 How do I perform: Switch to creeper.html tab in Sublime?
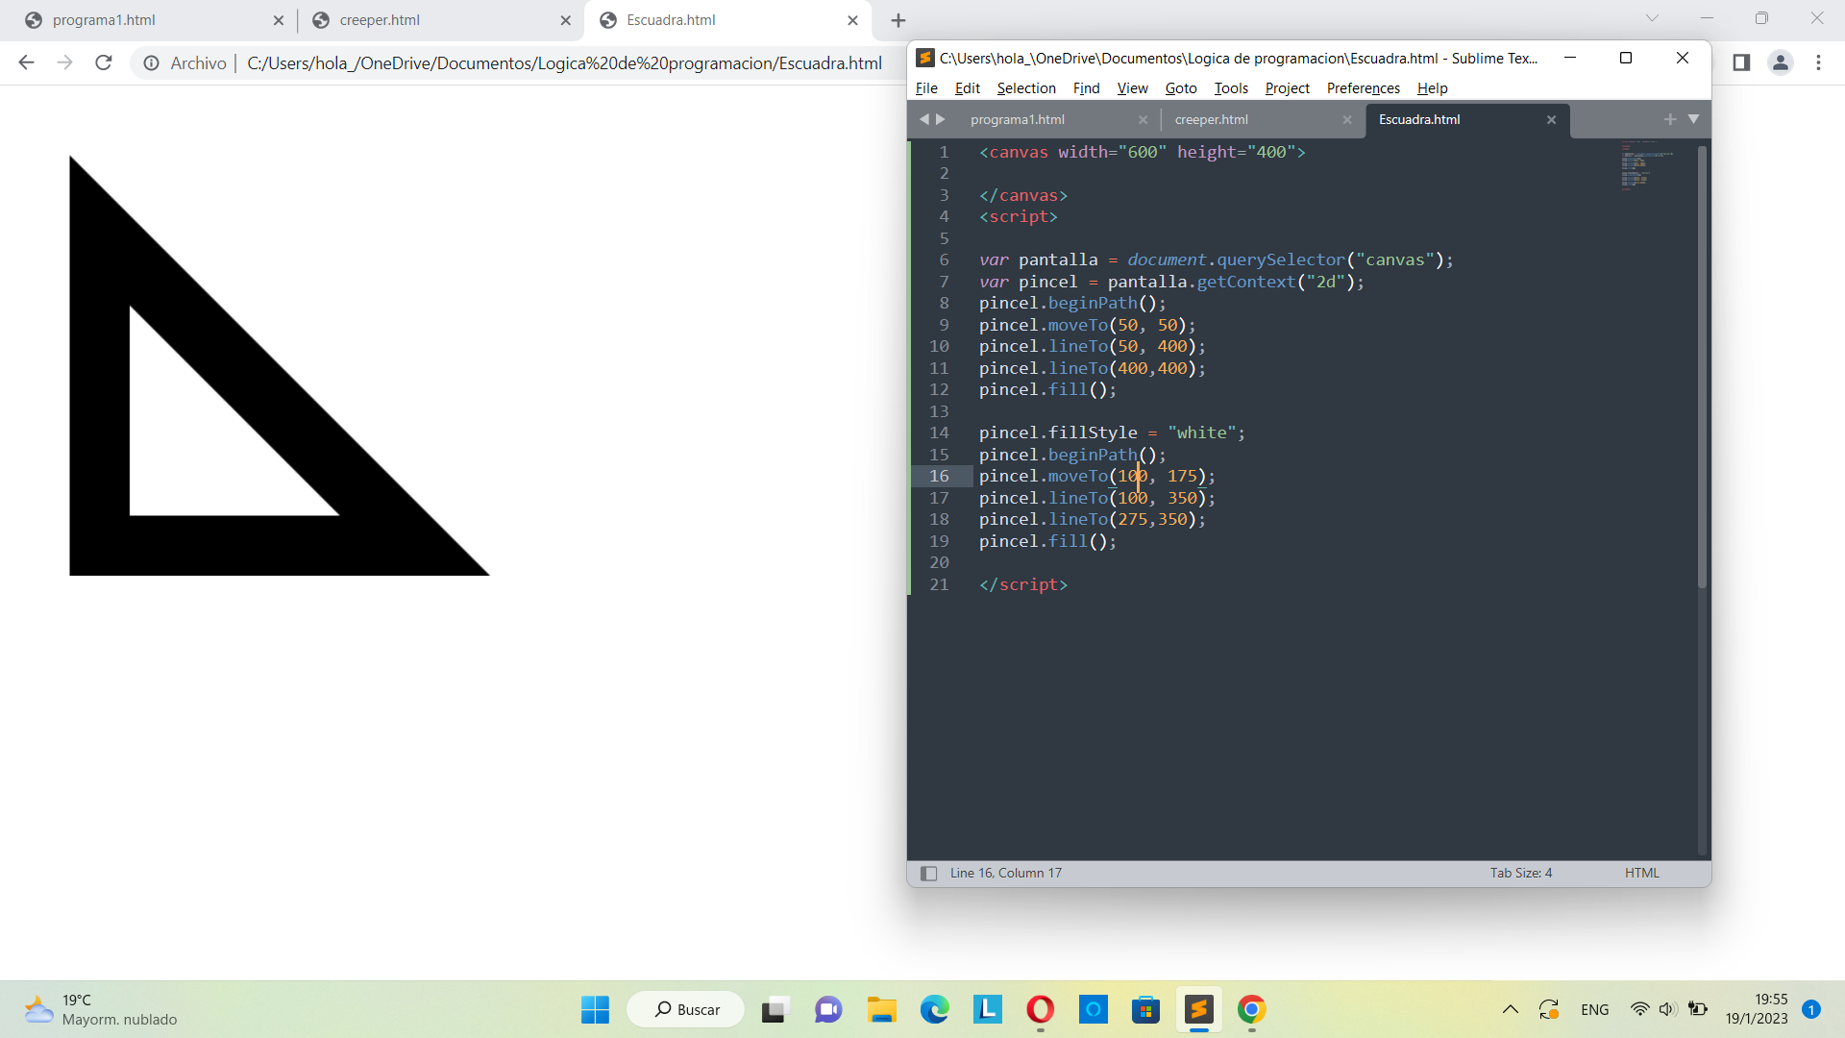point(1212,119)
